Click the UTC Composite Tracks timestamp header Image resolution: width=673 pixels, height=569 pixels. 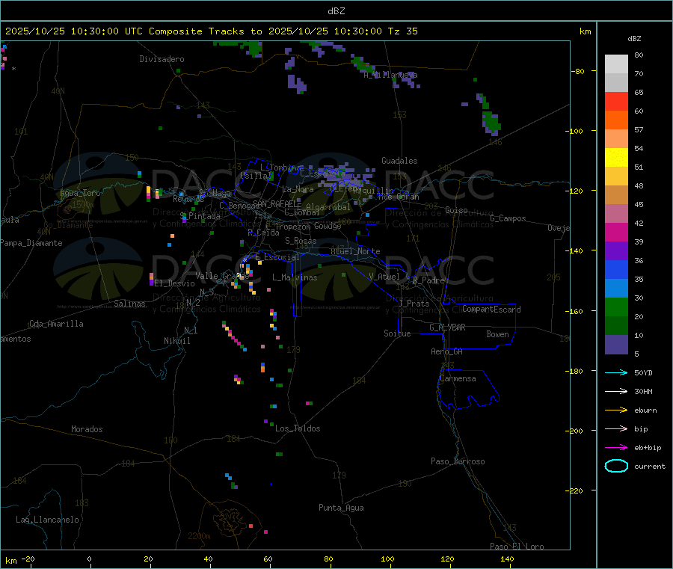(x=212, y=31)
